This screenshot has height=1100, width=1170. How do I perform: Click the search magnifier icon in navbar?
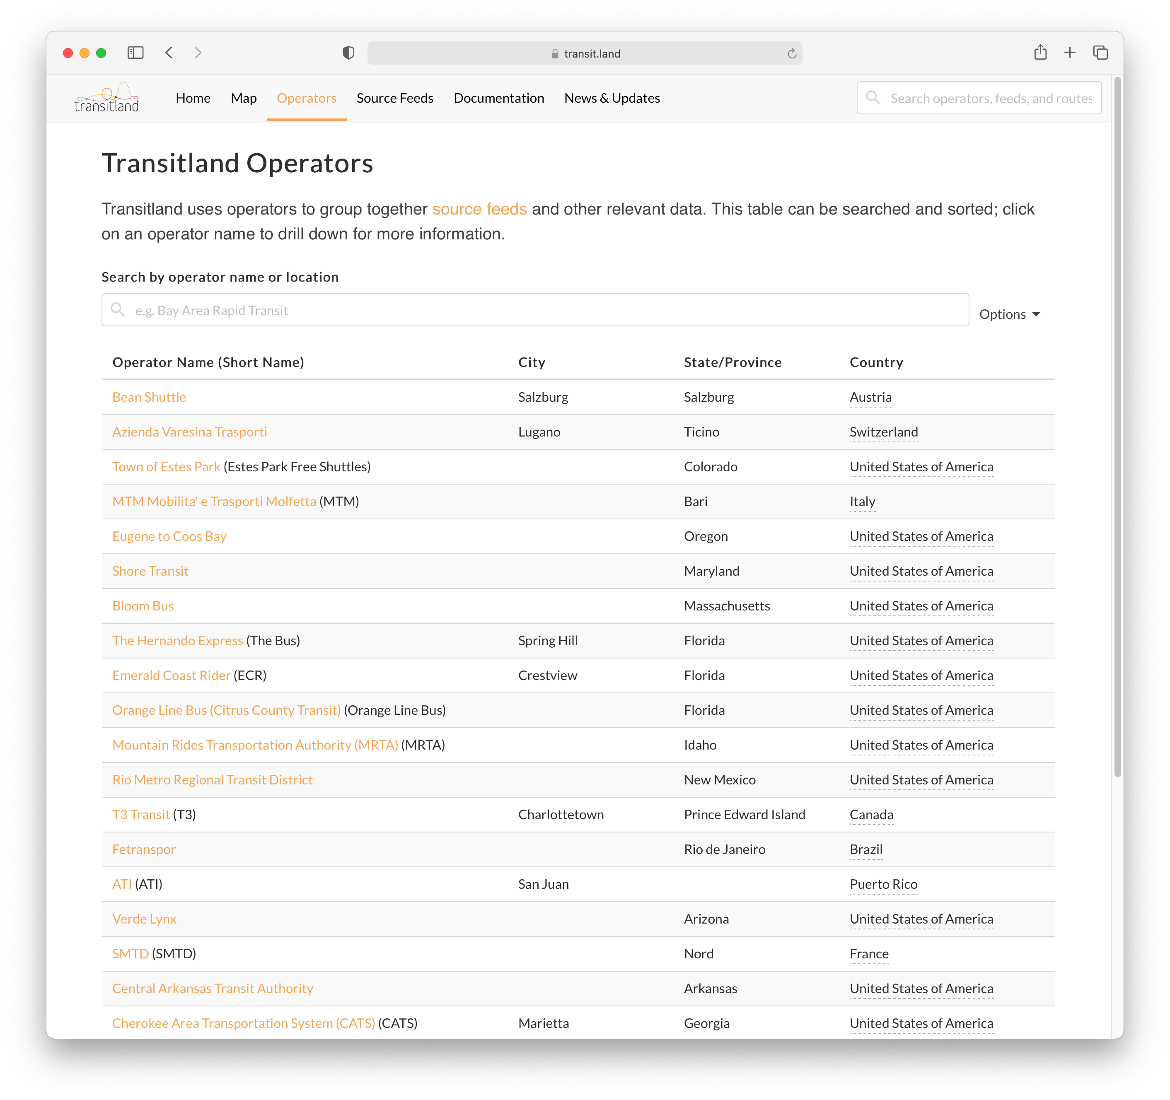click(x=872, y=98)
